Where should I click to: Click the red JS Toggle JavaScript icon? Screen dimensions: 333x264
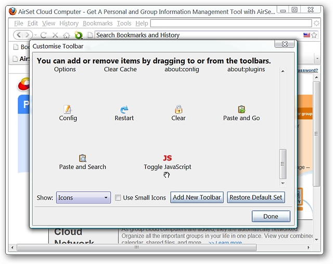[x=168, y=158]
